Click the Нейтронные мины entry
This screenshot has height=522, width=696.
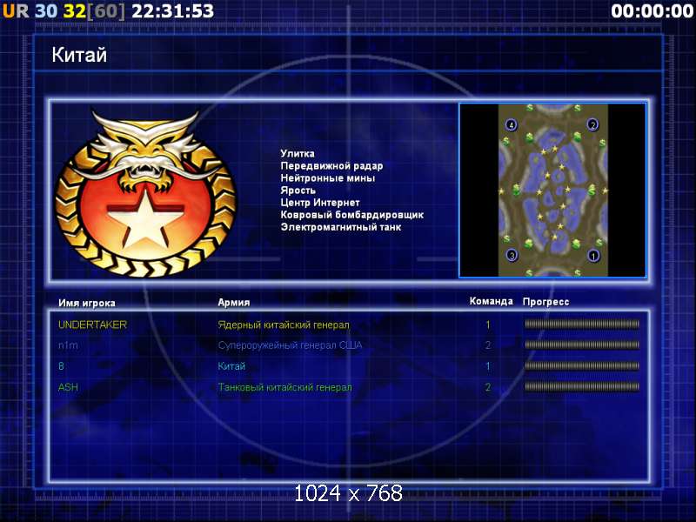point(328,178)
